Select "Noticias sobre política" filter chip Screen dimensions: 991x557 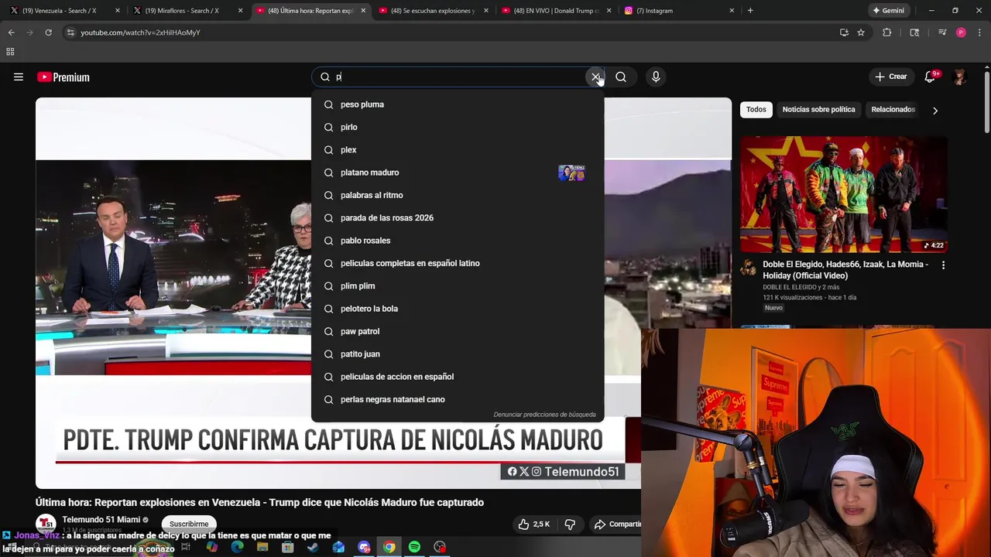tap(818, 109)
